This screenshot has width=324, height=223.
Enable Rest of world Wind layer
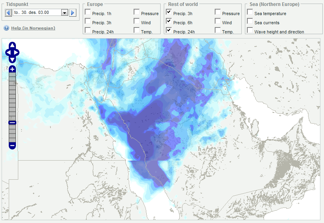pyautogui.click(x=217, y=21)
